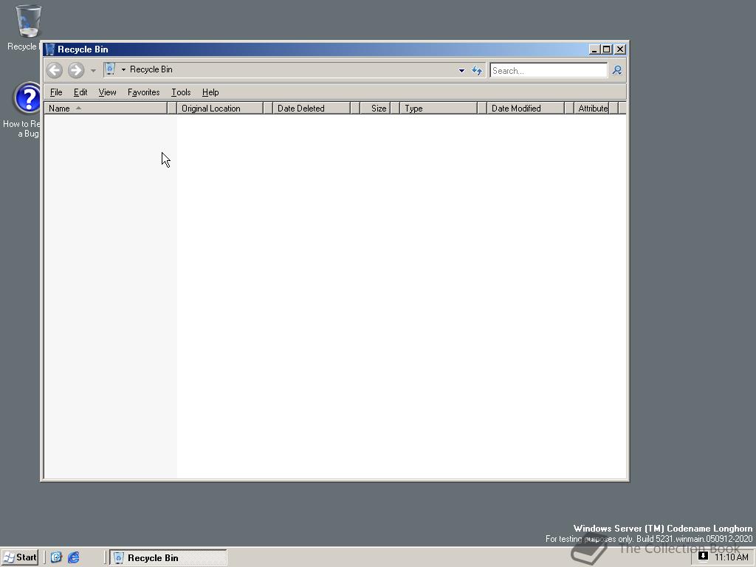This screenshot has width=756, height=567.
Task: Click the Recycle Bin taskbar button
Action: point(168,557)
